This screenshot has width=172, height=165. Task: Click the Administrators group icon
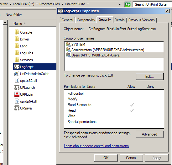tap(68, 50)
